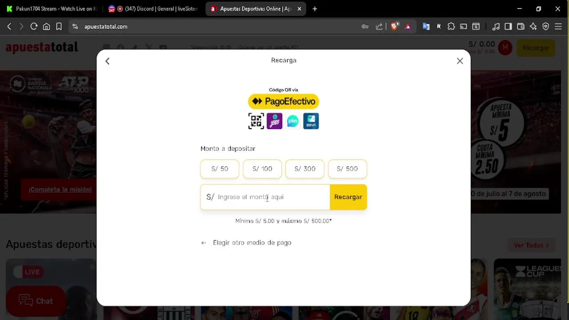Click the apuestatotal site logo
The height and width of the screenshot is (320, 569).
(42, 47)
